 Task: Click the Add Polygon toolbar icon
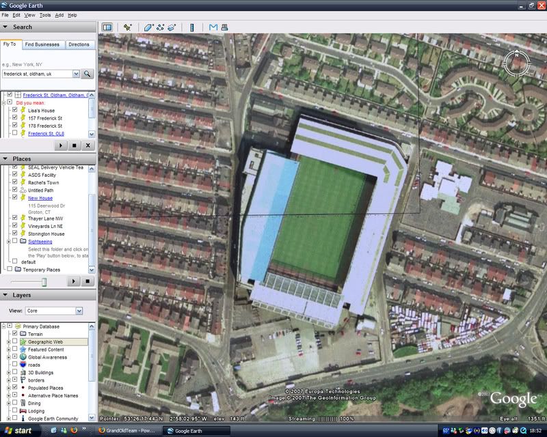(x=148, y=27)
